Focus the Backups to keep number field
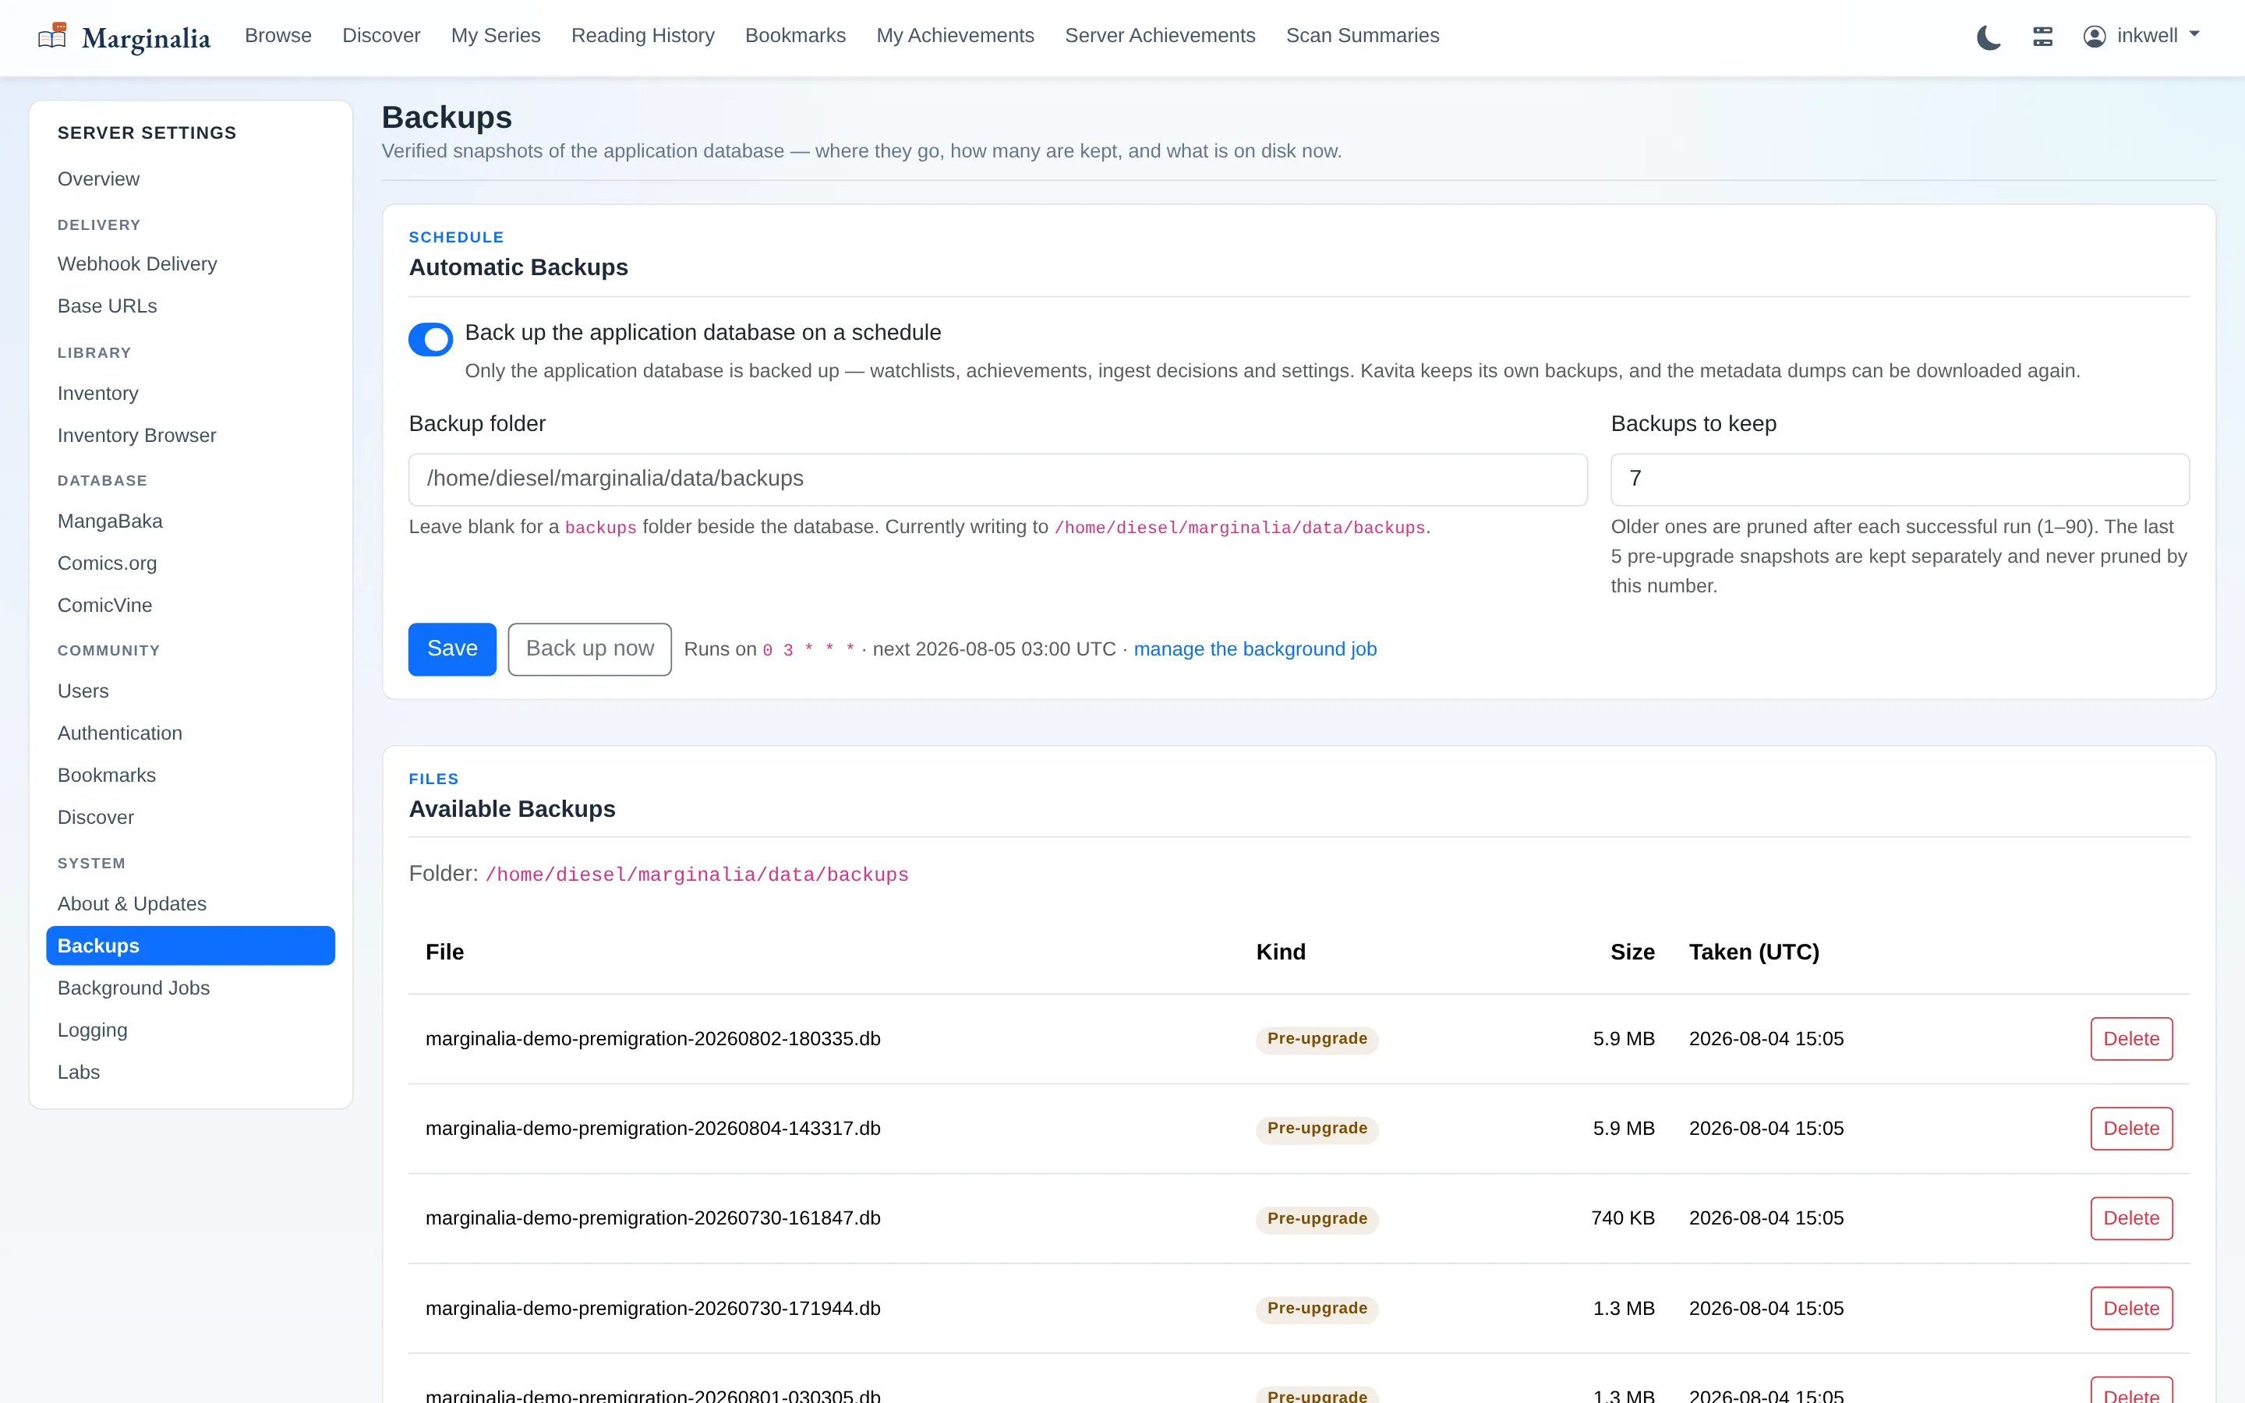 coord(1900,479)
